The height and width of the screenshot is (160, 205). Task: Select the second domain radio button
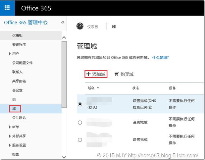(80, 123)
